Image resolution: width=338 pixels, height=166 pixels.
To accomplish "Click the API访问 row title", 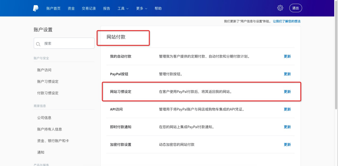I will point(116,109).
